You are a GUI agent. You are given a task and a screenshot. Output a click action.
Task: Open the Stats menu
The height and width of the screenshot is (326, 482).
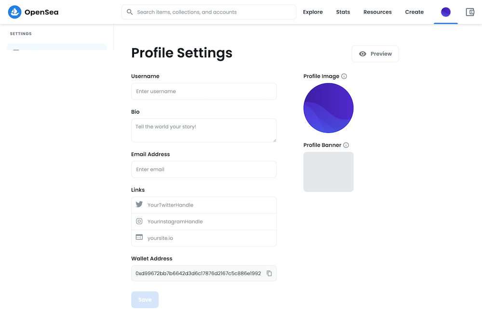click(x=343, y=12)
